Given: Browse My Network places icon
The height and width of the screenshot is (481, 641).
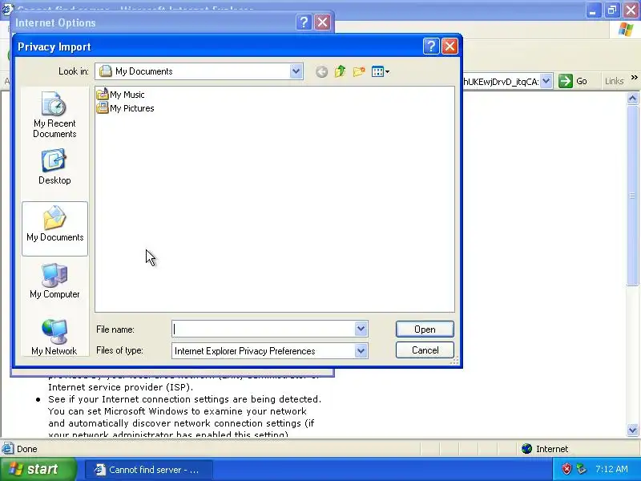Looking at the screenshot, I should (x=54, y=337).
